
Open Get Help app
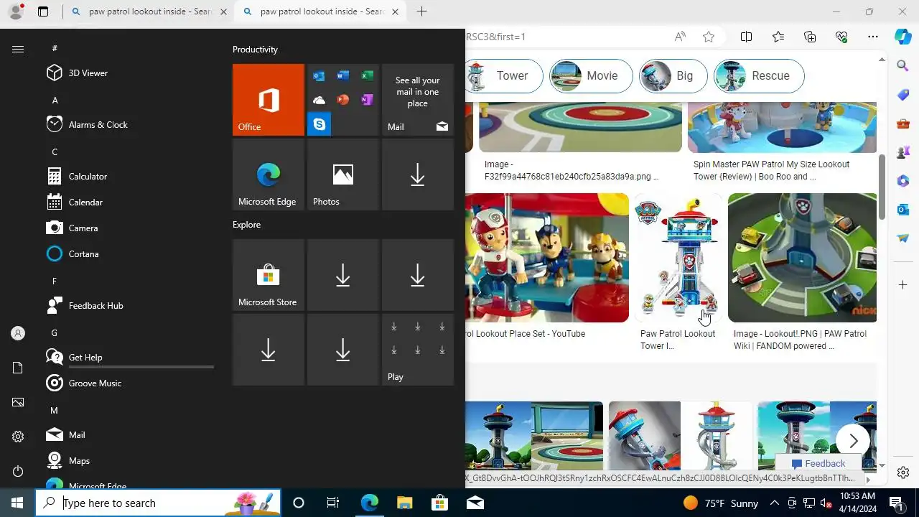coord(129,357)
